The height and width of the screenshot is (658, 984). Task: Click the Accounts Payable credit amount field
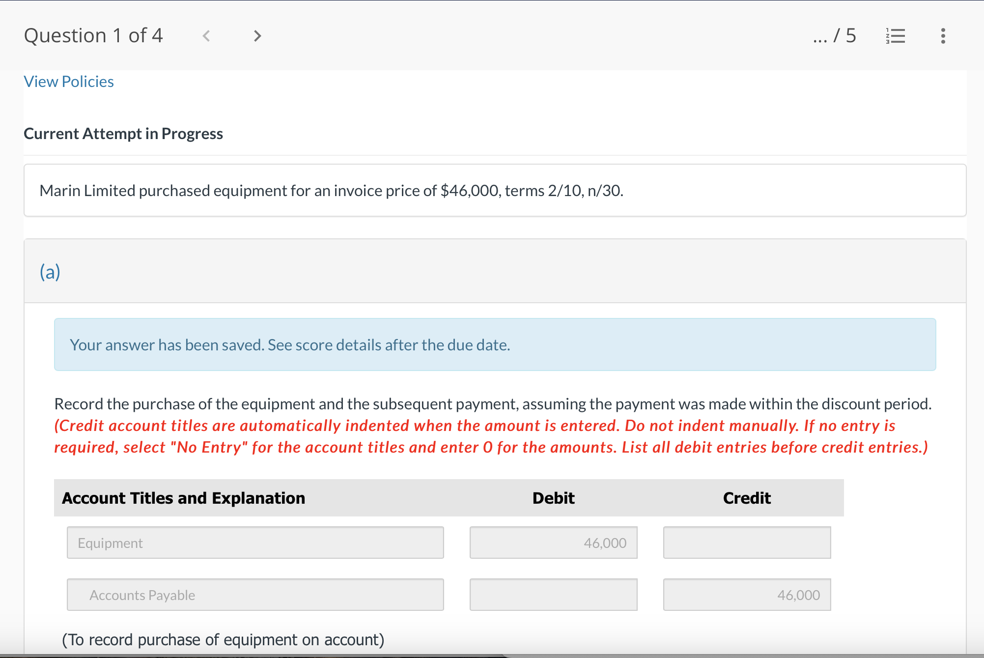[x=746, y=595]
